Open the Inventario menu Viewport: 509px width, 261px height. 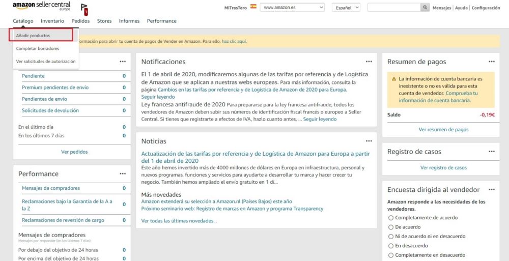click(x=52, y=21)
